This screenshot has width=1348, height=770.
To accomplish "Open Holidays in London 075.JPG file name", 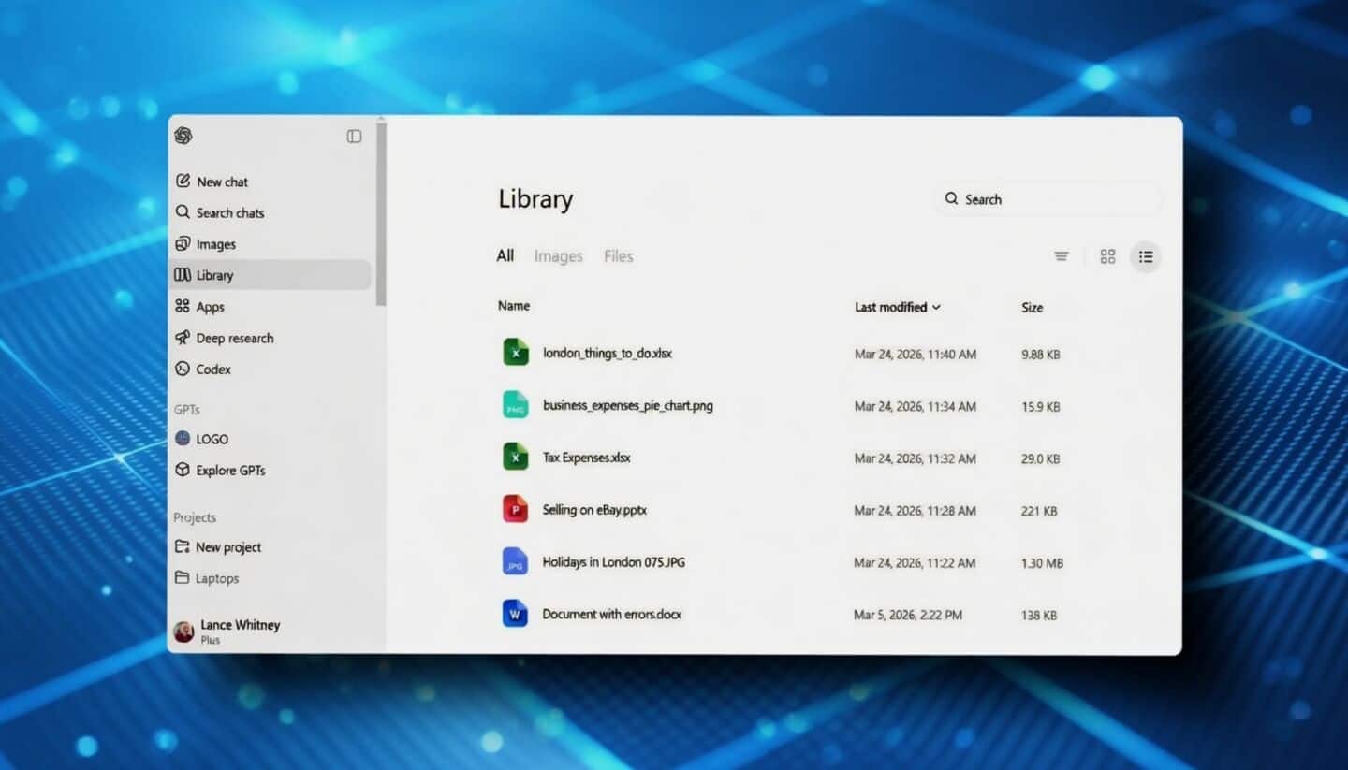I will point(614,563).
